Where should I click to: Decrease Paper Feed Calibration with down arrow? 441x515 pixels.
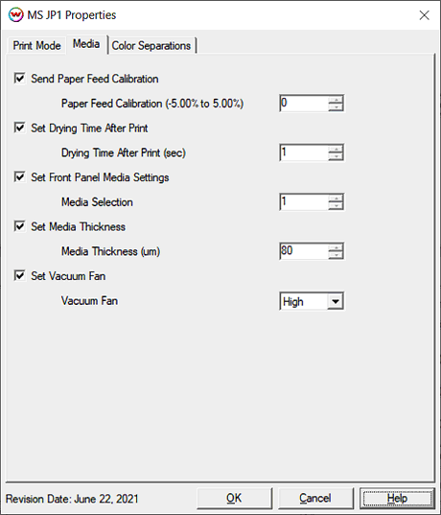(x=336, y=107)
